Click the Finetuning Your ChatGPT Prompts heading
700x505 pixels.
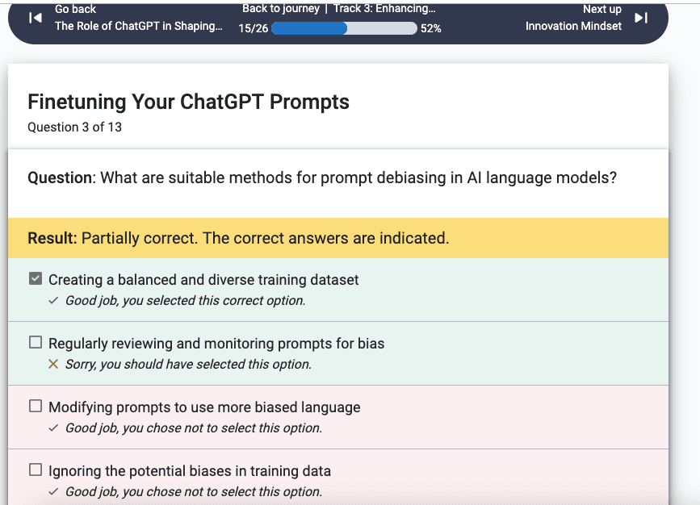(x=188, y=102)
